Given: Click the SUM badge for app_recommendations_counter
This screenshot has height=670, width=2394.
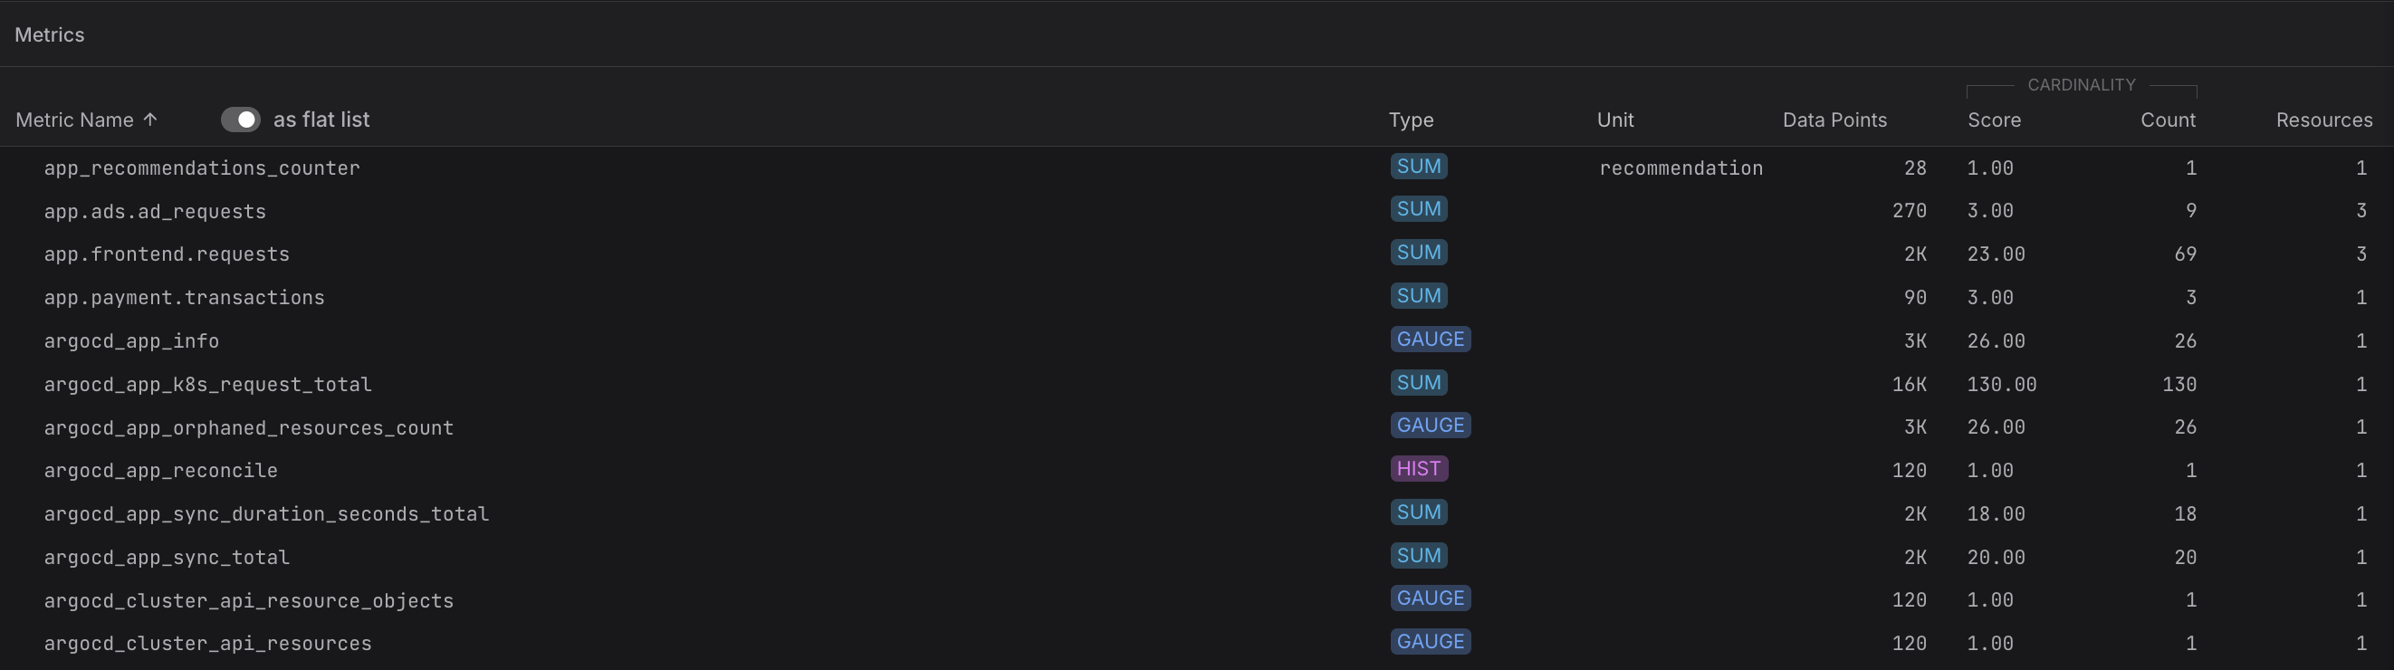Looking at the screenshot, I should [x=1418, y=167].
